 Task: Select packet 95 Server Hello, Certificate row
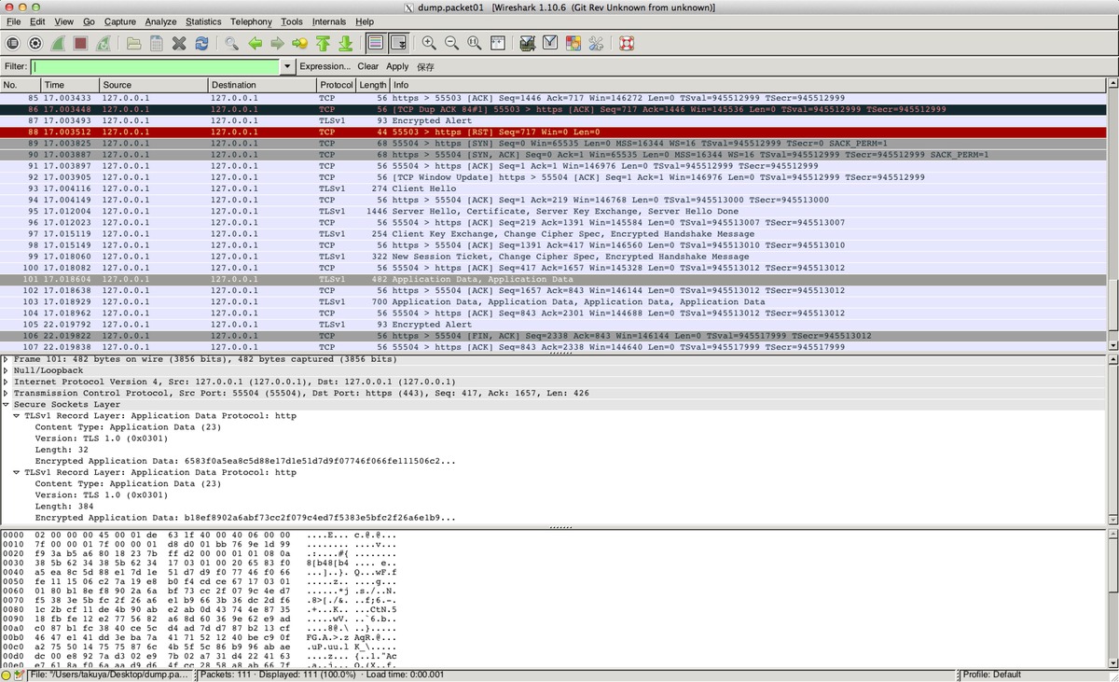click(553, 211)
